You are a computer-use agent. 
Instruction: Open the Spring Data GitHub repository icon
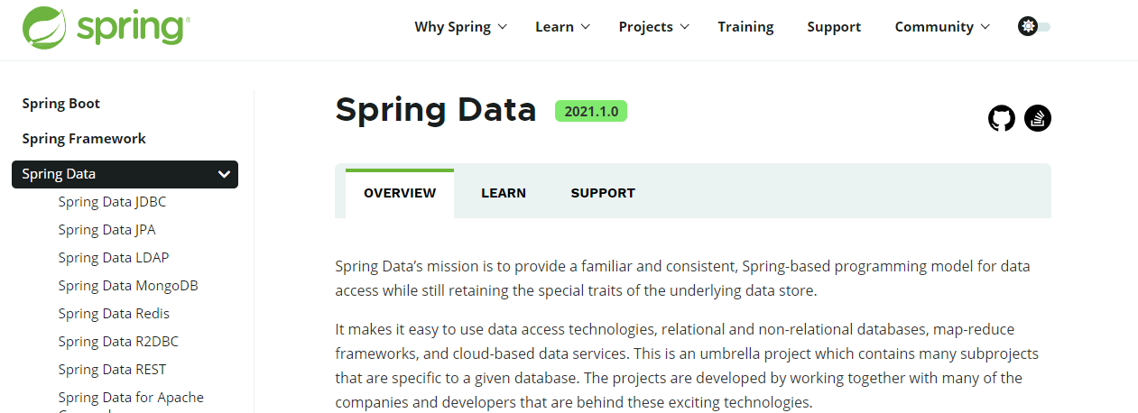(x=1002, y=118)
